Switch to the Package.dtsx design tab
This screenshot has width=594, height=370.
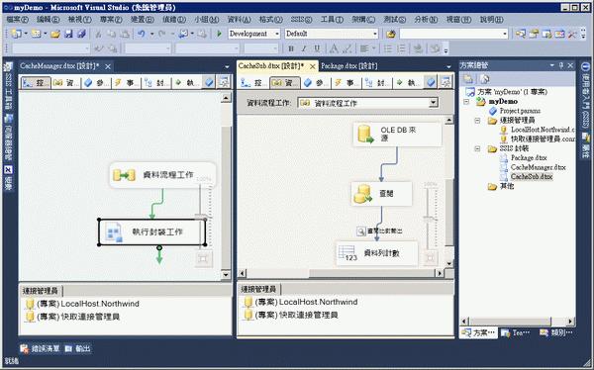(x=348, y=66)
